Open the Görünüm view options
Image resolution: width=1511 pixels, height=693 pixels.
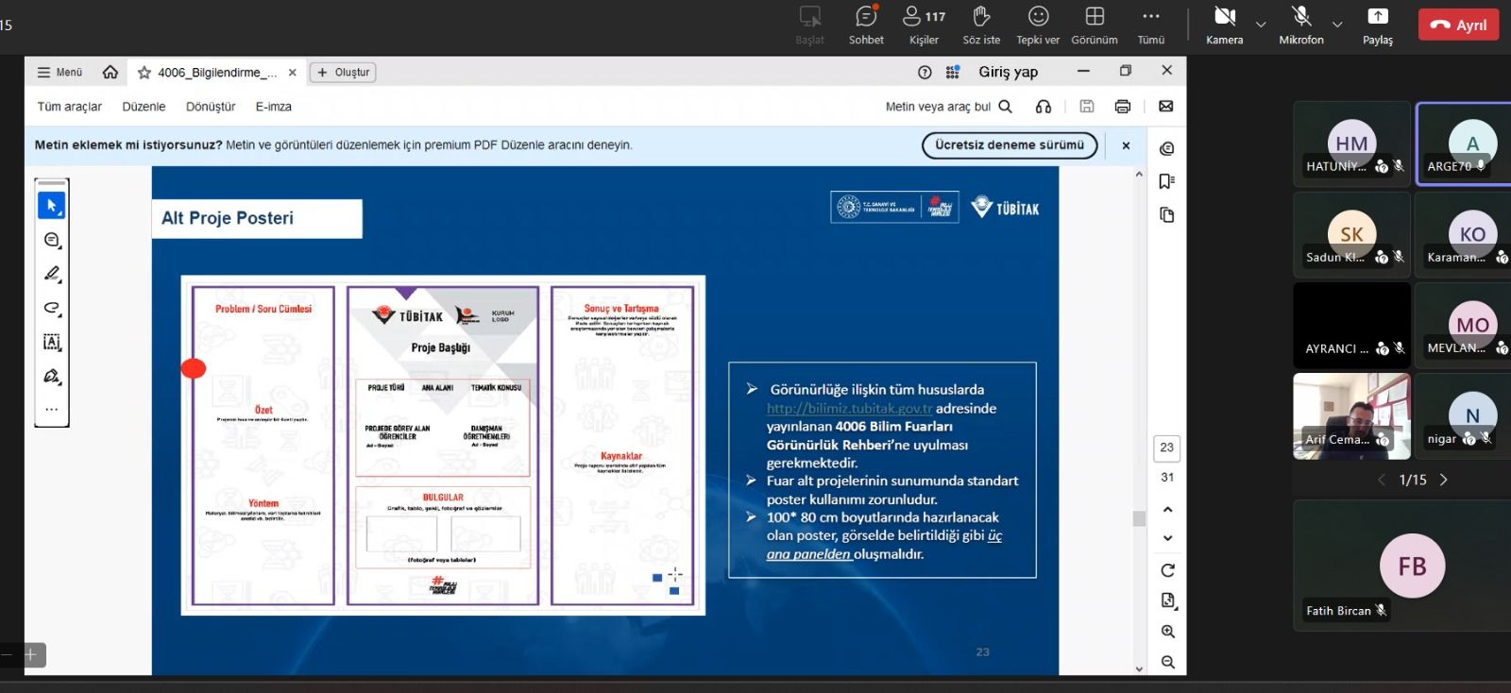pos(1095,25)
